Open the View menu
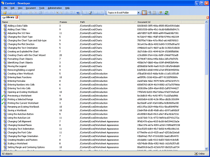This screenshot has width=210, height=157. click(x=20, y=8)
